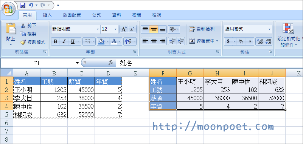
Task: Decrease the font size
Action: 132,29
